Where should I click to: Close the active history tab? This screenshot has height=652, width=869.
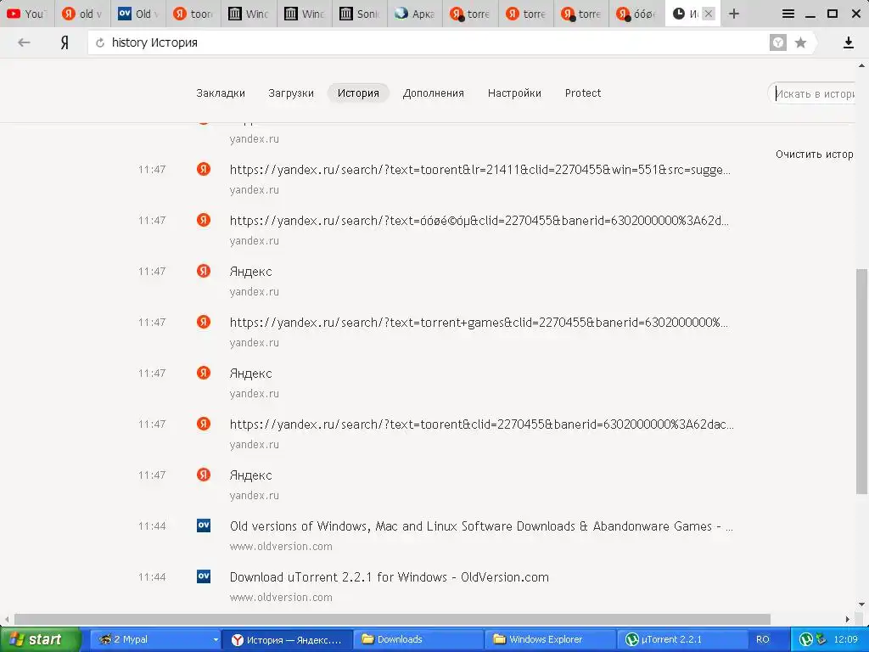coord(708,14)
